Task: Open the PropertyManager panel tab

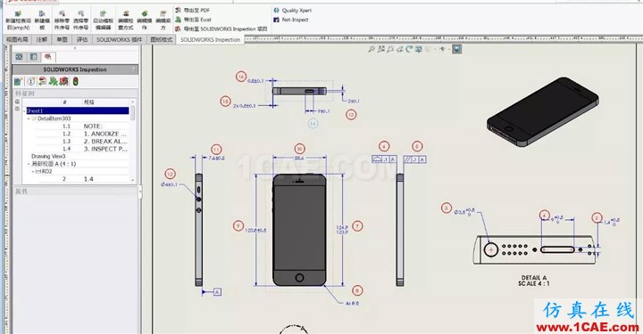Action: [34, 57]
